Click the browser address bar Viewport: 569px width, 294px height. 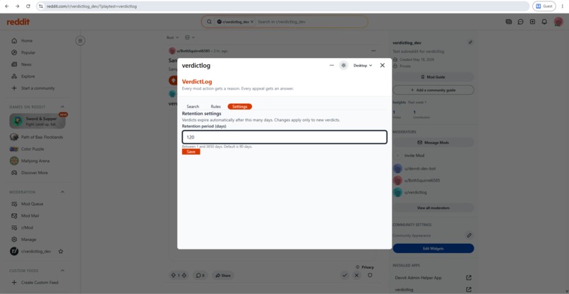pyautogui.click(x=283, y=6)
